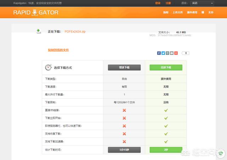Screen dimensions: 227x160
Task: Click the 估计下载时间 row label
Action: pyautogui.click(x=53, y=150)
